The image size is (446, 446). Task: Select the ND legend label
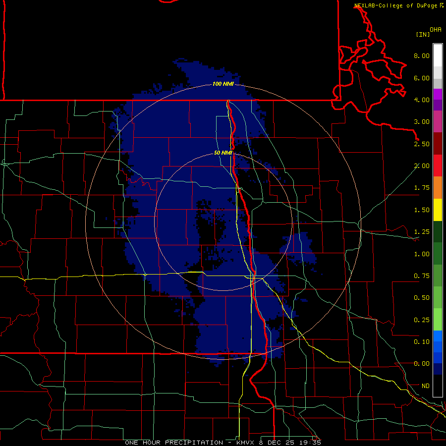426,386
